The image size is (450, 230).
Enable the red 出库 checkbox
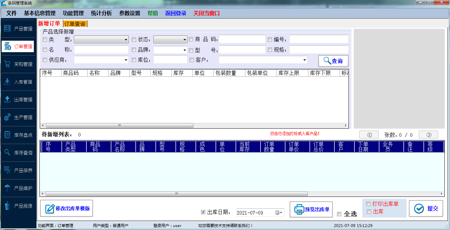pos(369,212)
